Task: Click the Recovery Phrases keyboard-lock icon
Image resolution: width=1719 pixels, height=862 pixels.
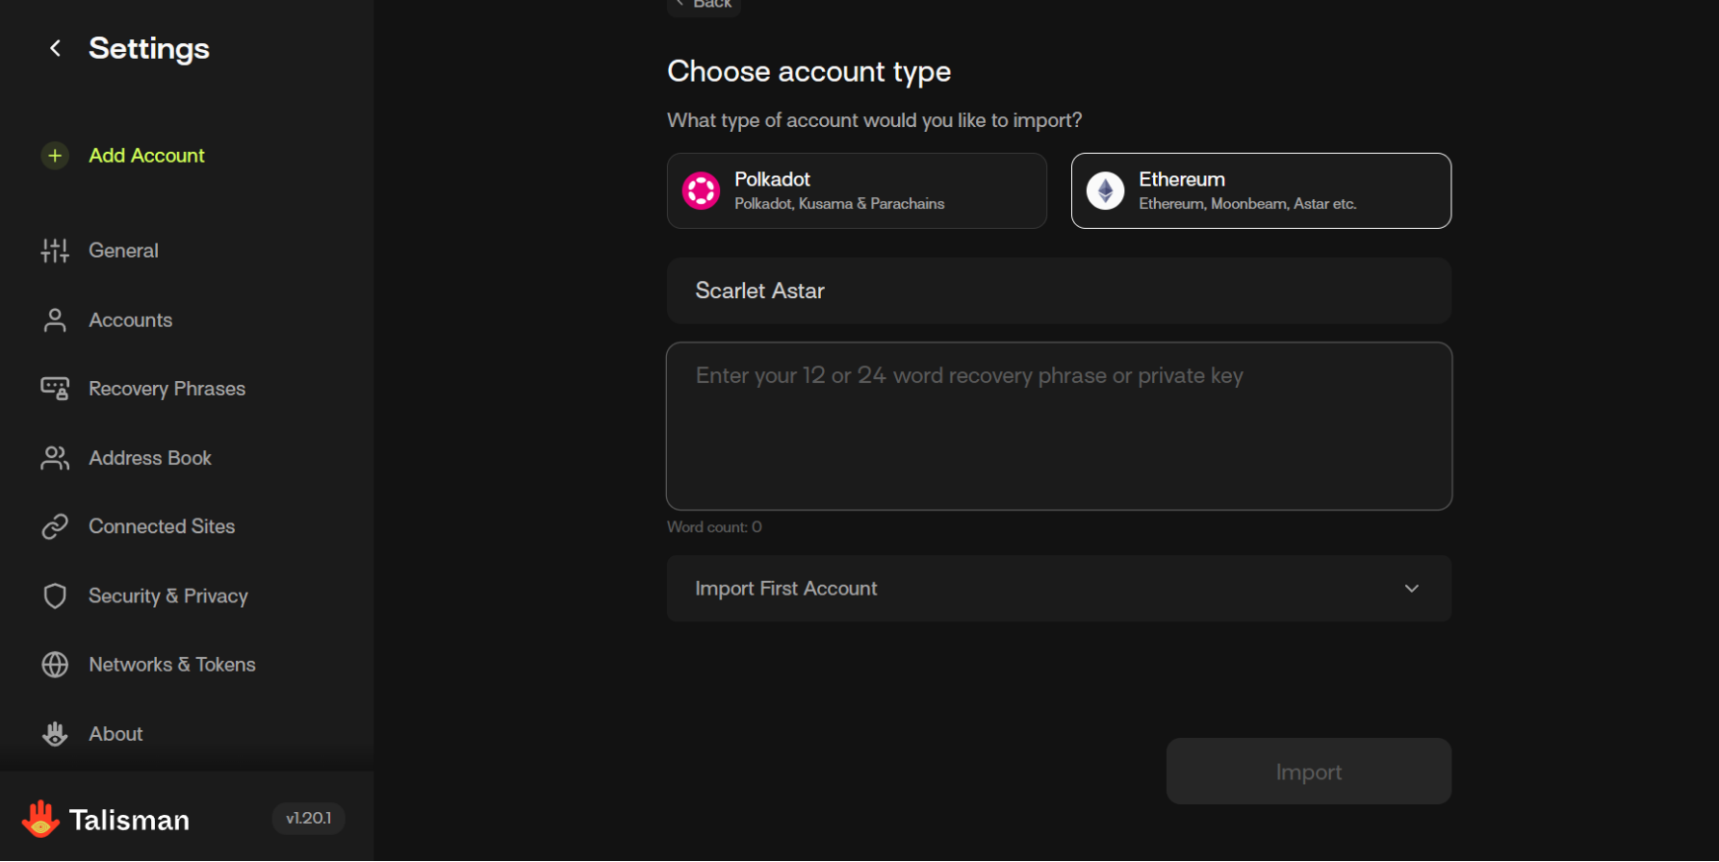Action: [x=55, y=389]
